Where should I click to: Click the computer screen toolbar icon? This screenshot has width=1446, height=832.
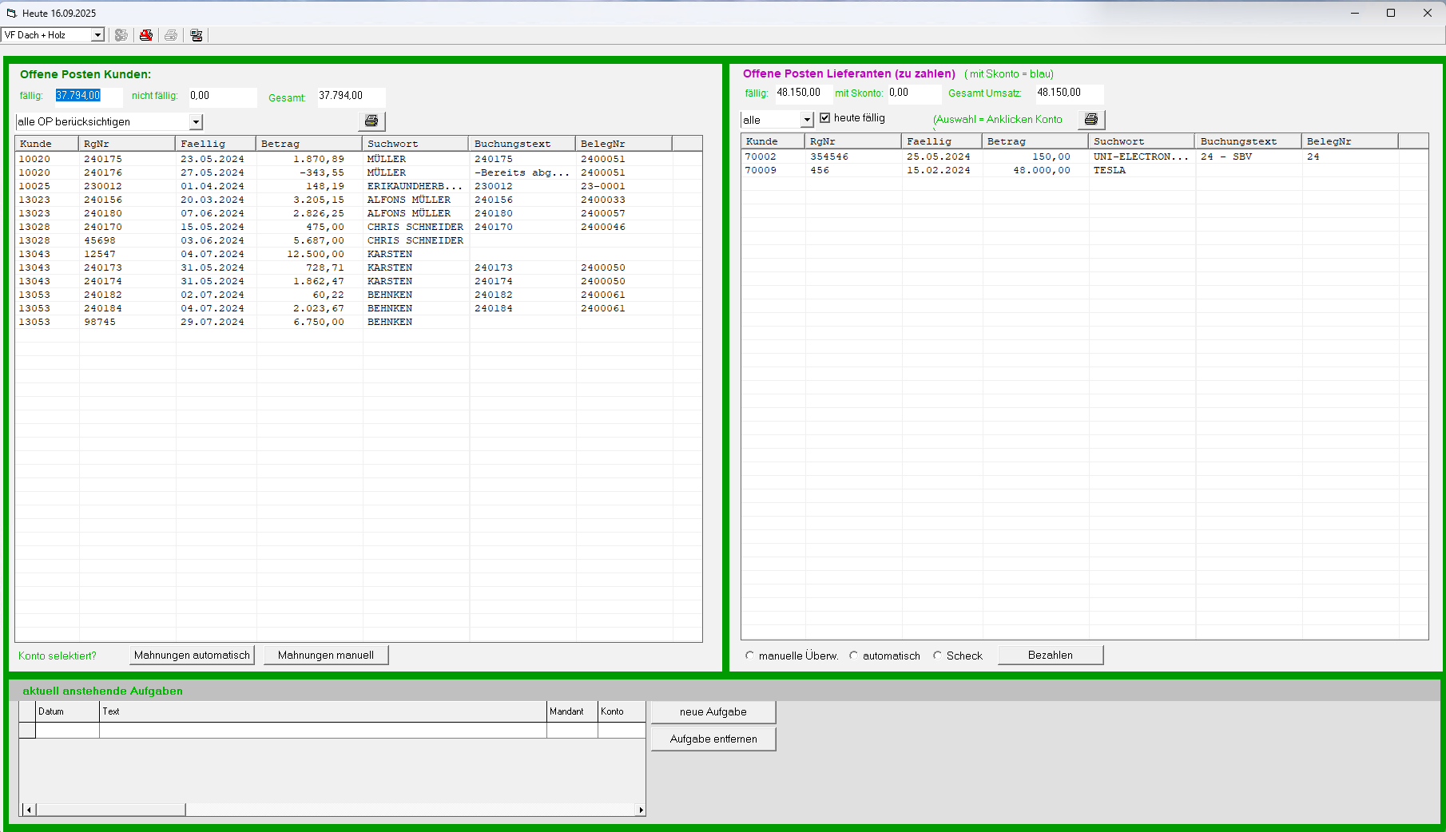(x=197, y=35)
